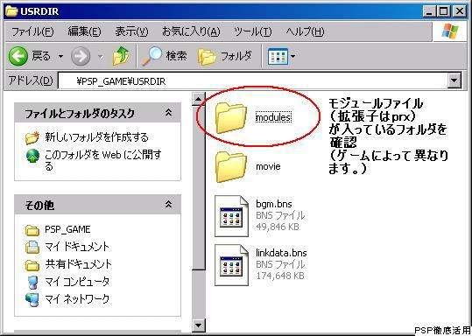Open PSP_GAME in the その他 list

(67, 229)
